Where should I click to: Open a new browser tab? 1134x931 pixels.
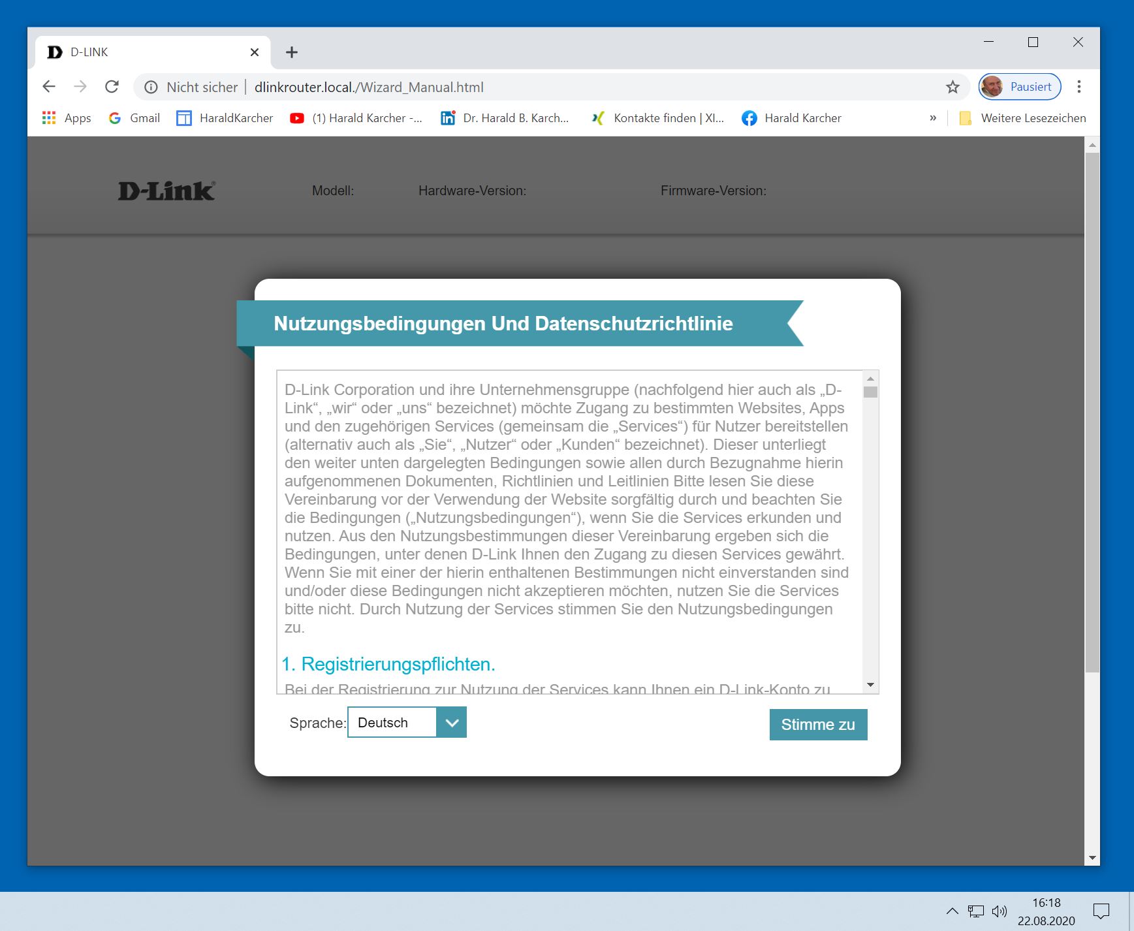tap(292, 52)
